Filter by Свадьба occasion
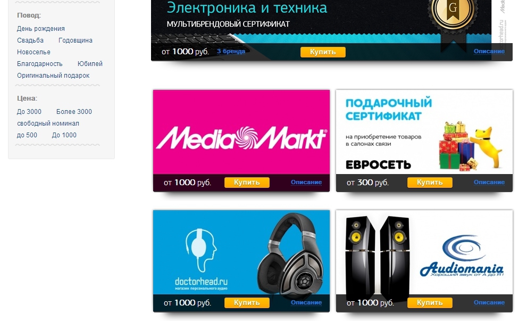This screenshot has height=330, width=527. tap(30, 40)
